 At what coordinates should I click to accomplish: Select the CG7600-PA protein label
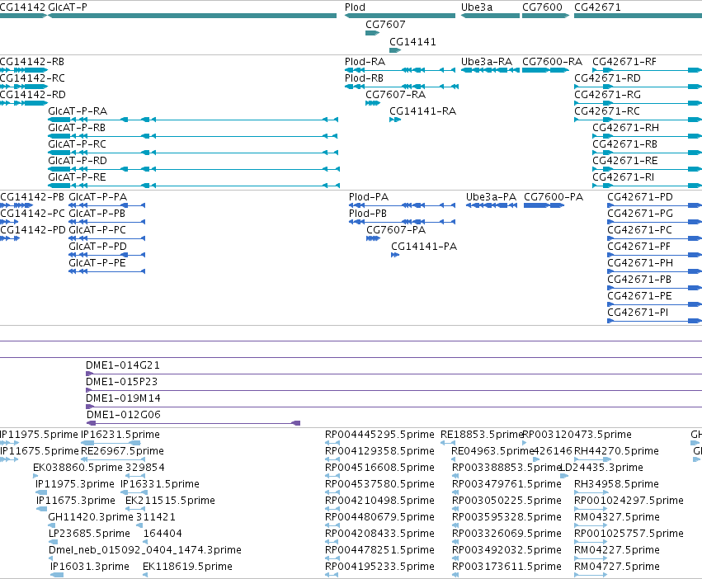coord(554,196)
